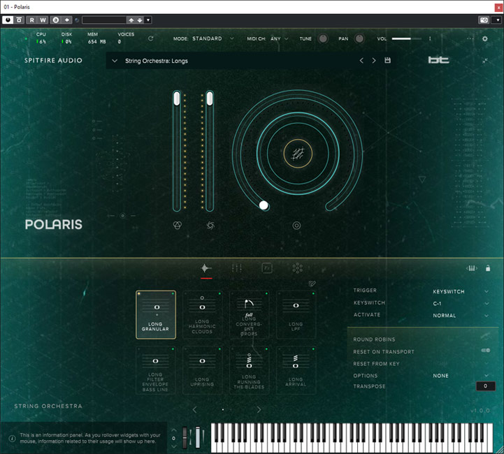Click the keyboard icon next to lock
The width and height of the screenshot is (504, 454).
point(472,268)
